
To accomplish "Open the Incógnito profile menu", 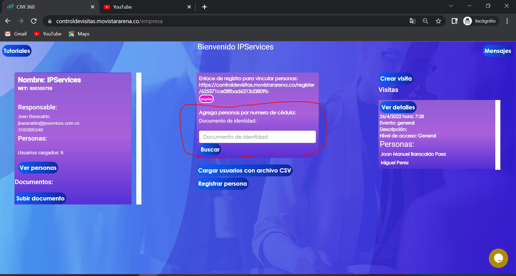I will point(481,21).
